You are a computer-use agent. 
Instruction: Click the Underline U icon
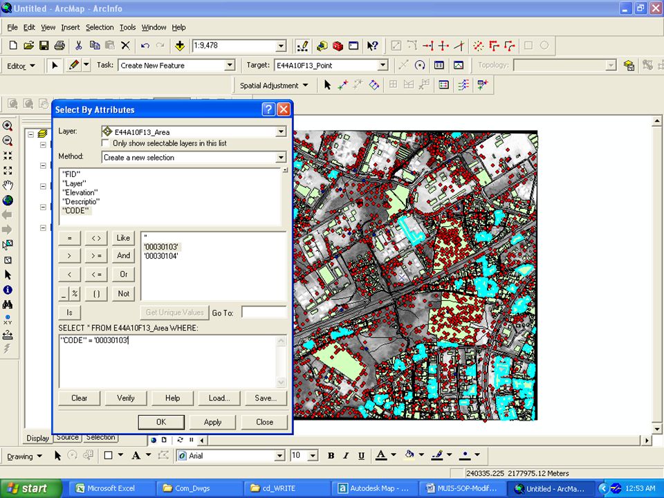[x=361, y=456]
